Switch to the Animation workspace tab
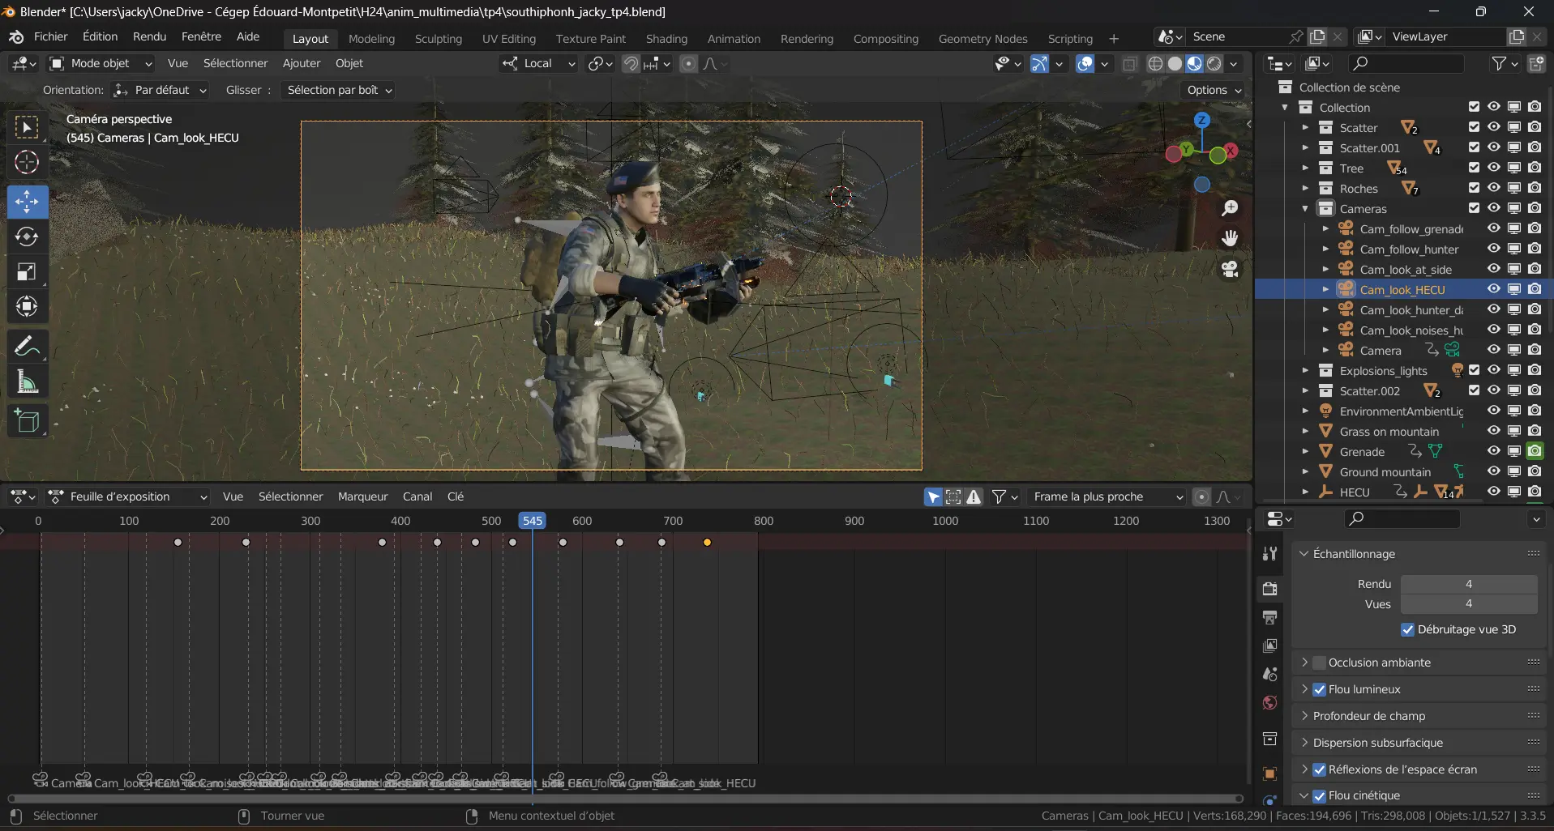1554x831 pixels. 734,39
